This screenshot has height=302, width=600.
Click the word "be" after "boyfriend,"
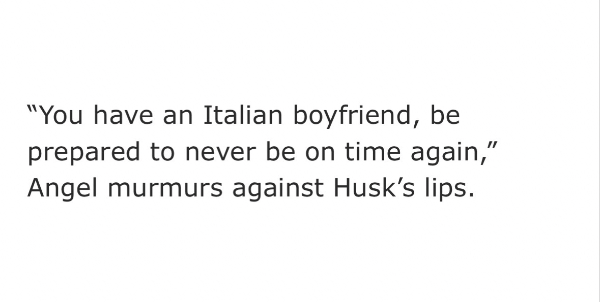(x=445, y=115)
